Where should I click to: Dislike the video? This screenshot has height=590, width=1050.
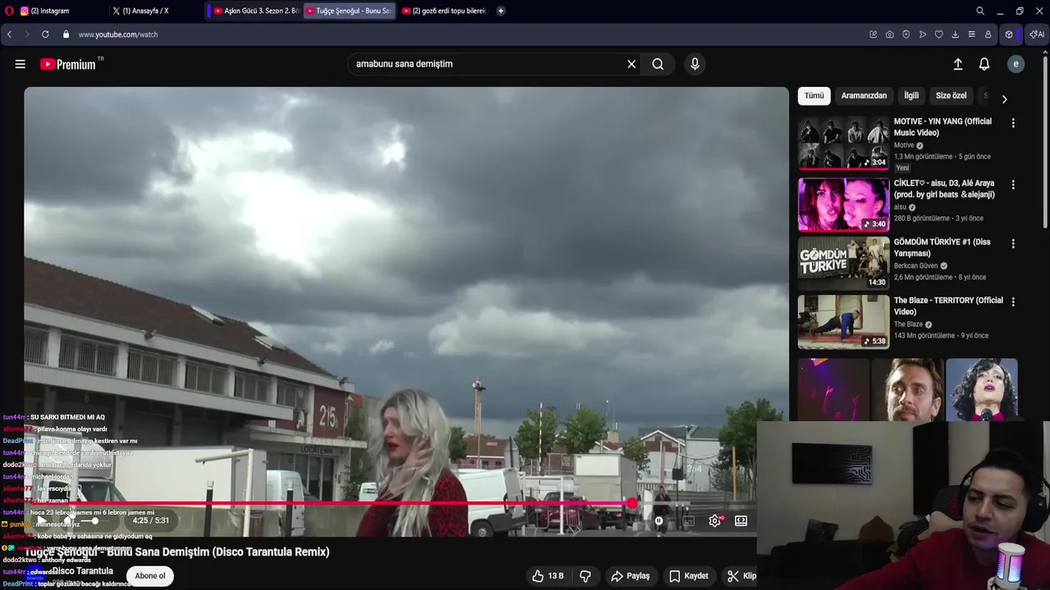tap(586, 576)
